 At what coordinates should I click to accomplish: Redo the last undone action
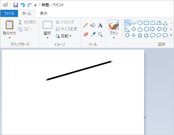pos(29,5)
